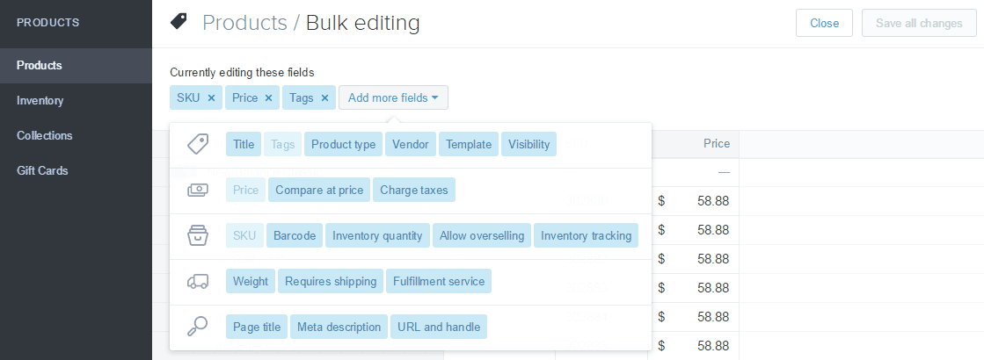The height and width of the screenshot is (360, 984).
Task: Open Inventory in the sidebar
Action: click(x=40, y=100)
